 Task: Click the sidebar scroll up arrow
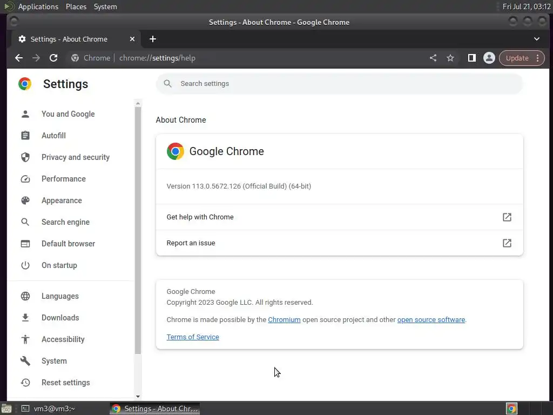(138, 103)
